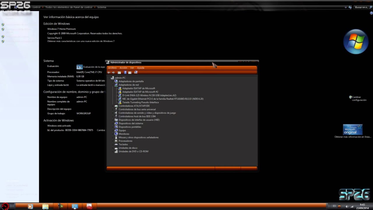Click Obtener más características con nueva edición link
The height and width of the screenshot is (210, 373).
point(81,41)
